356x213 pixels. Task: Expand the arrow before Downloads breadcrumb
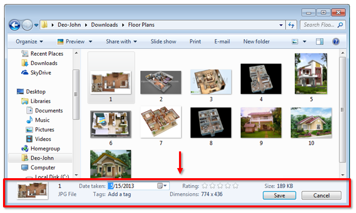tap(86, 25)
